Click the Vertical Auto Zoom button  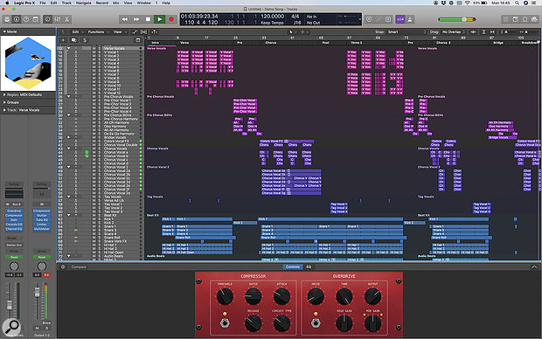click(483, 31)
